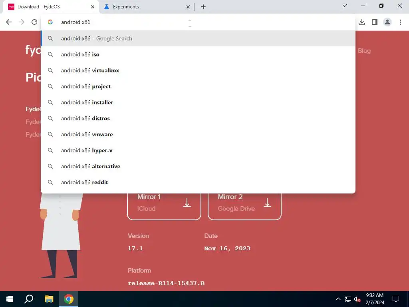Choose android x86 - Google Search suggestion
Viewport: 409px width, 307px height.
198,38
